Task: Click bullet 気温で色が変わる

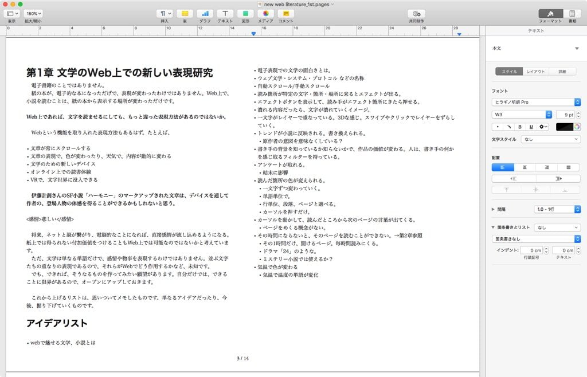Action: coord(277,267)
